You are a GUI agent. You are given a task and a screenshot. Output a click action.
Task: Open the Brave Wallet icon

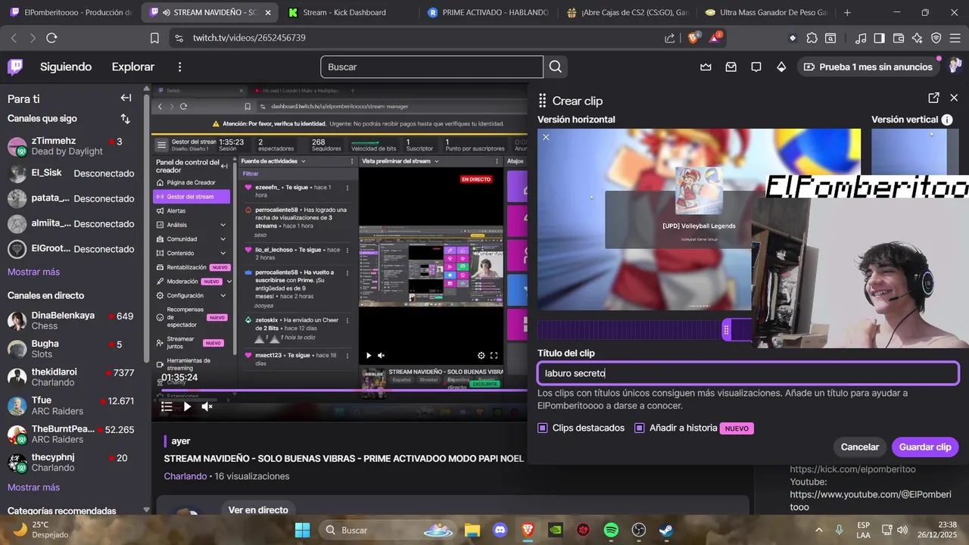899,38
